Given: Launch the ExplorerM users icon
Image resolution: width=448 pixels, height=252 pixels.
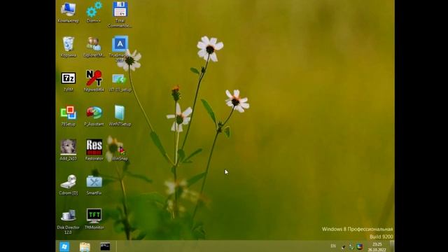Looking at the screenshot, I should (94, 47).
